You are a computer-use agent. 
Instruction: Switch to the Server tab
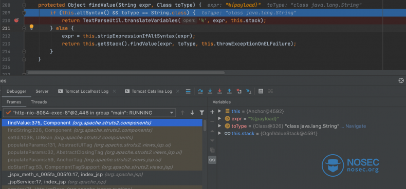[x=42, y=91]
